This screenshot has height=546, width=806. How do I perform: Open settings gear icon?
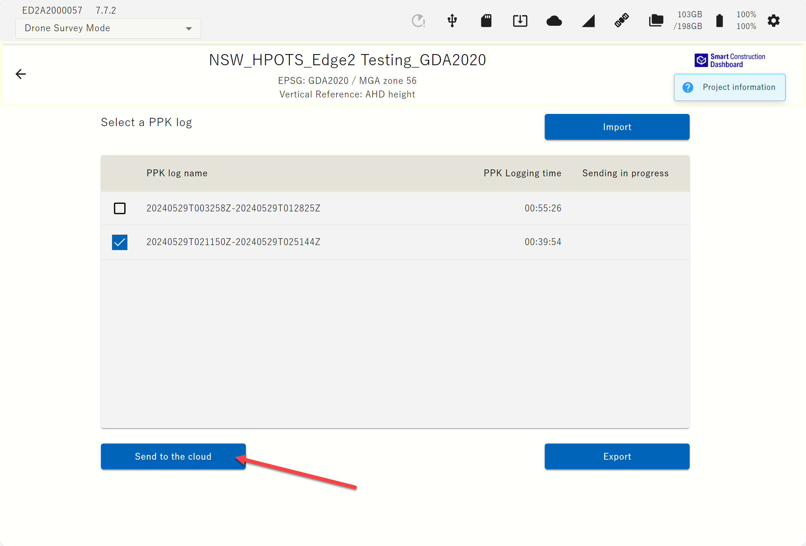tap(773, 21)
